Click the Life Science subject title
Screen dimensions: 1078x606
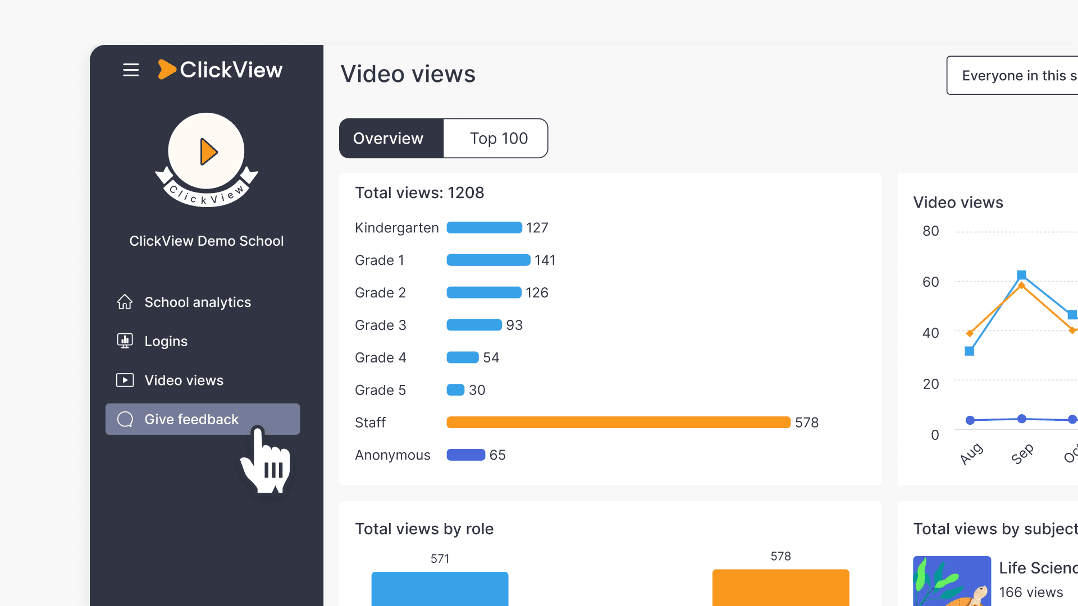[x=1039, y=568]
